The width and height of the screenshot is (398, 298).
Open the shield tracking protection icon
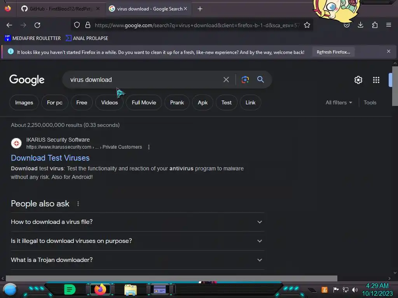[x=77, y=25]
